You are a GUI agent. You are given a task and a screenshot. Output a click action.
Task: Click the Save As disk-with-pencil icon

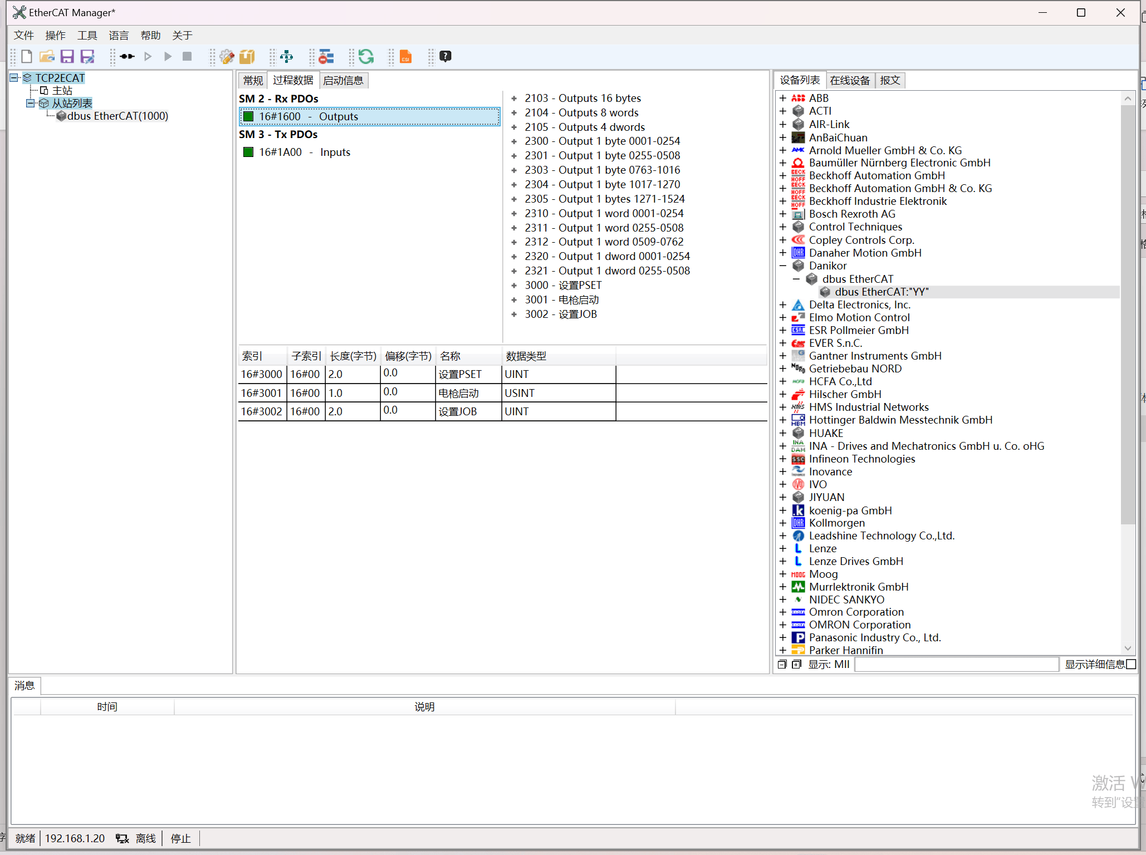click(x=87, y=56)
